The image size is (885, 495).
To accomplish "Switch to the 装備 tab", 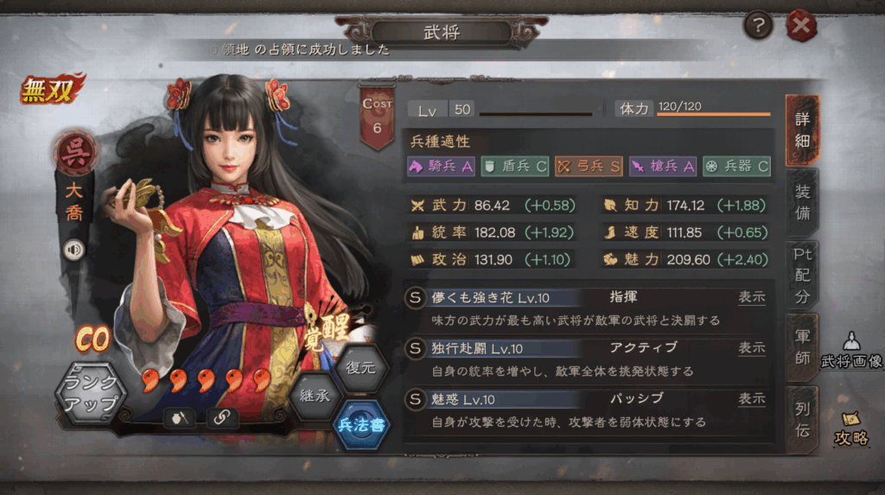I will (x=802, y=202).
